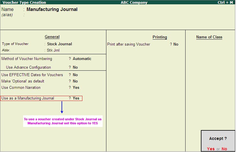
Task: Click the 'Use EFFECTIVE Dates for Vouchers' label
Action: (x=32, y=75)
